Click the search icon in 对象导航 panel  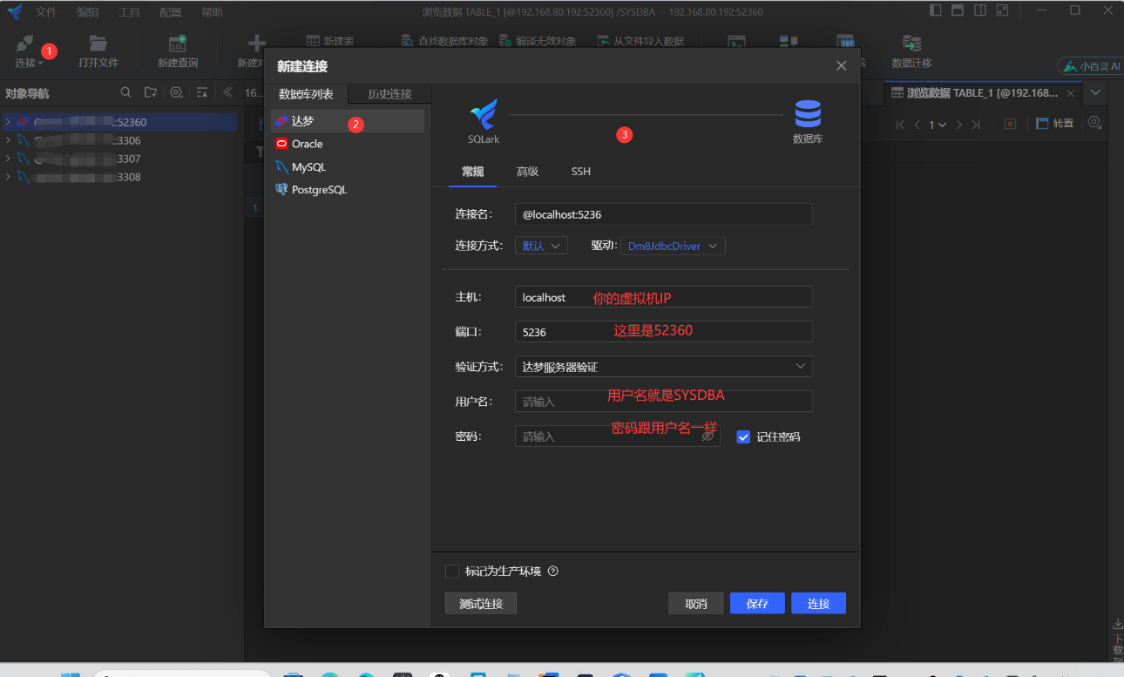click(125, 92)
